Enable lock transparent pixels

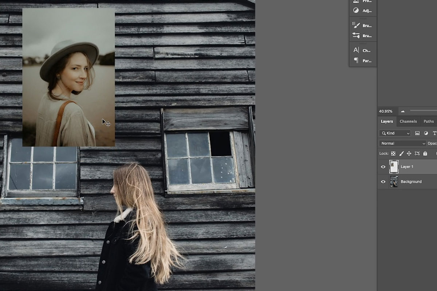click(x=393, y=154)
